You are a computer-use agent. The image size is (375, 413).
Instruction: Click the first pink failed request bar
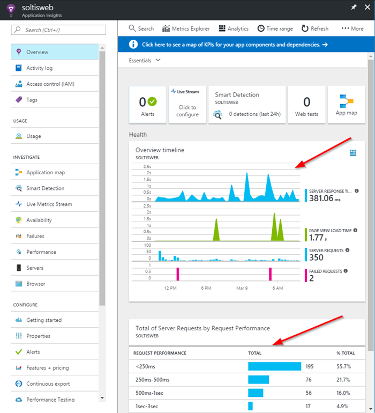(178, 274)
